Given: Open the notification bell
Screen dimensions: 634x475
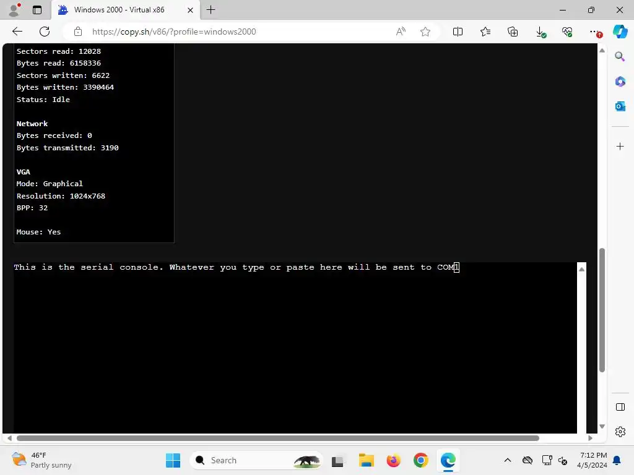Looking at the screenshot, I should click(x=617, y=460).
